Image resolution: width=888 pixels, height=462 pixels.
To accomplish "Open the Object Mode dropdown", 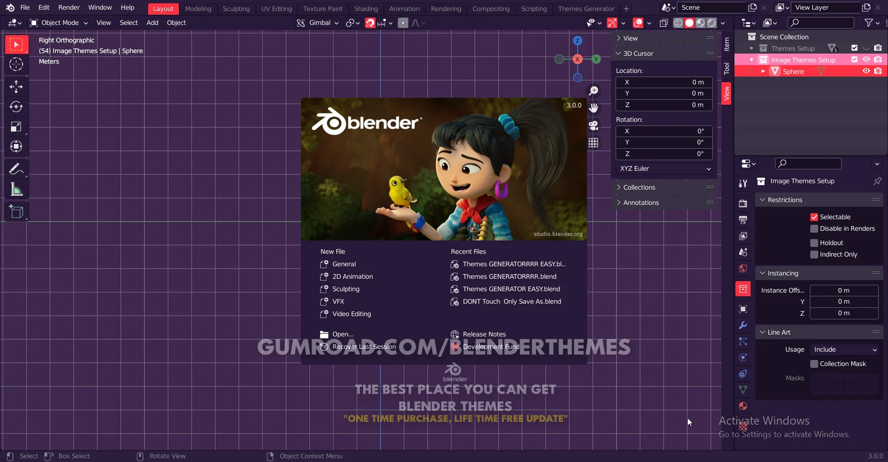I will [x=59, y=23].
